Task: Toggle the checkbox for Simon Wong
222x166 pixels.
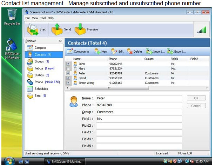Action: point(68,83)
